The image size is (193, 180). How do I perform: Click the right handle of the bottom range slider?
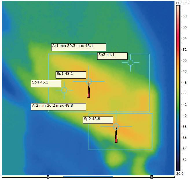[152, 177]
